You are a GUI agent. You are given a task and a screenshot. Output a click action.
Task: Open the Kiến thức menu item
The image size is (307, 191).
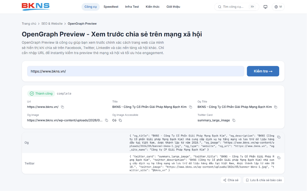pyautogui.click(x=153, y=7)
